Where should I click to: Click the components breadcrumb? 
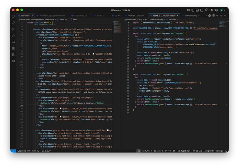38,19
